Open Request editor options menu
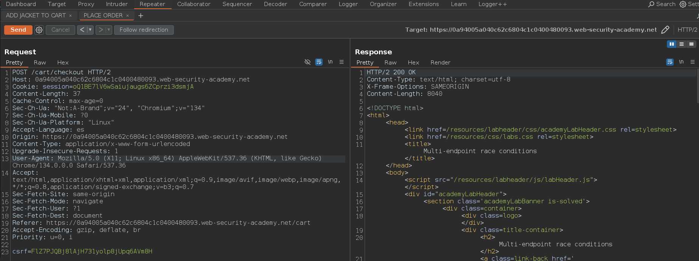Viewport: 699px width, 261px height. tap(342, 62)
